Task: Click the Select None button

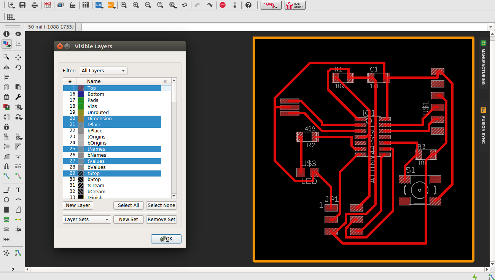Action: pos(161,205)
